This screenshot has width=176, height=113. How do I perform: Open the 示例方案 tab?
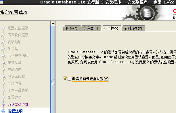pyautogui.click(x=133, y=28)
